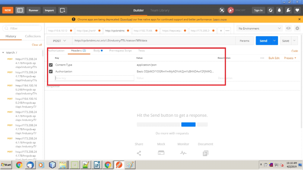Add a new request tab with plus icon
Viewport: 303px width, 170px height.
221,31
